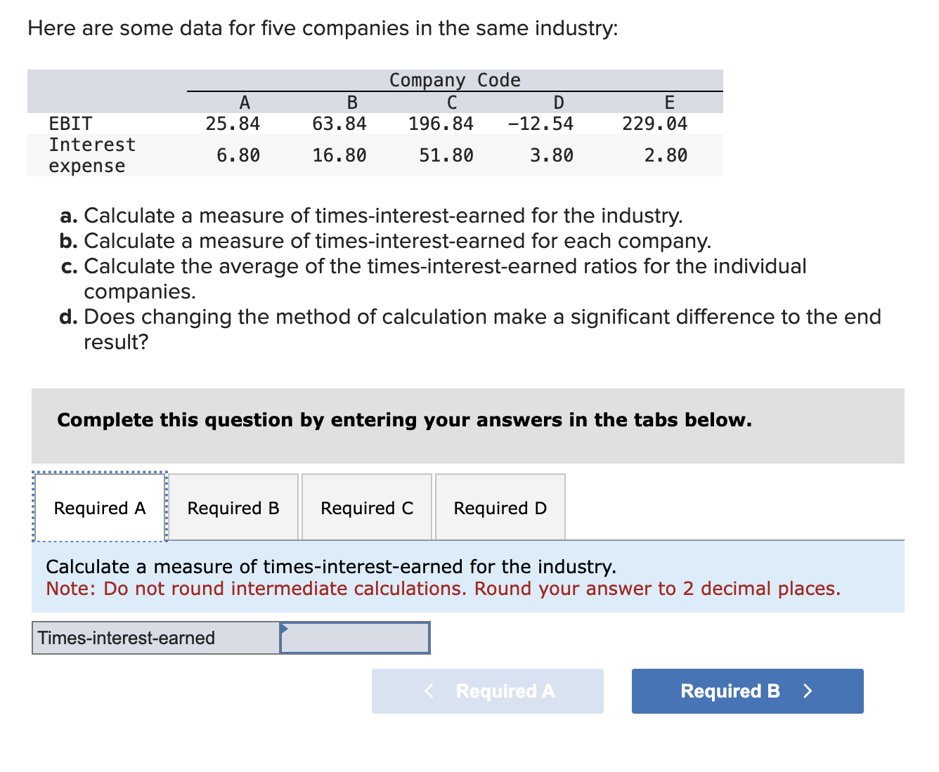939x772 pixels.
Task: Click the left chevron on Required A button
Action: point(429,691)
